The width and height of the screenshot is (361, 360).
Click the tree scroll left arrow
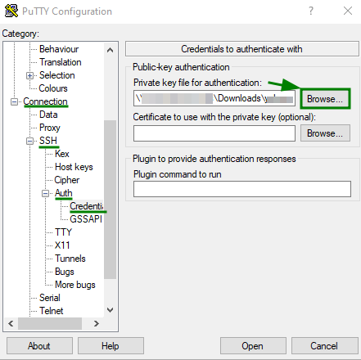click(11, 324)
